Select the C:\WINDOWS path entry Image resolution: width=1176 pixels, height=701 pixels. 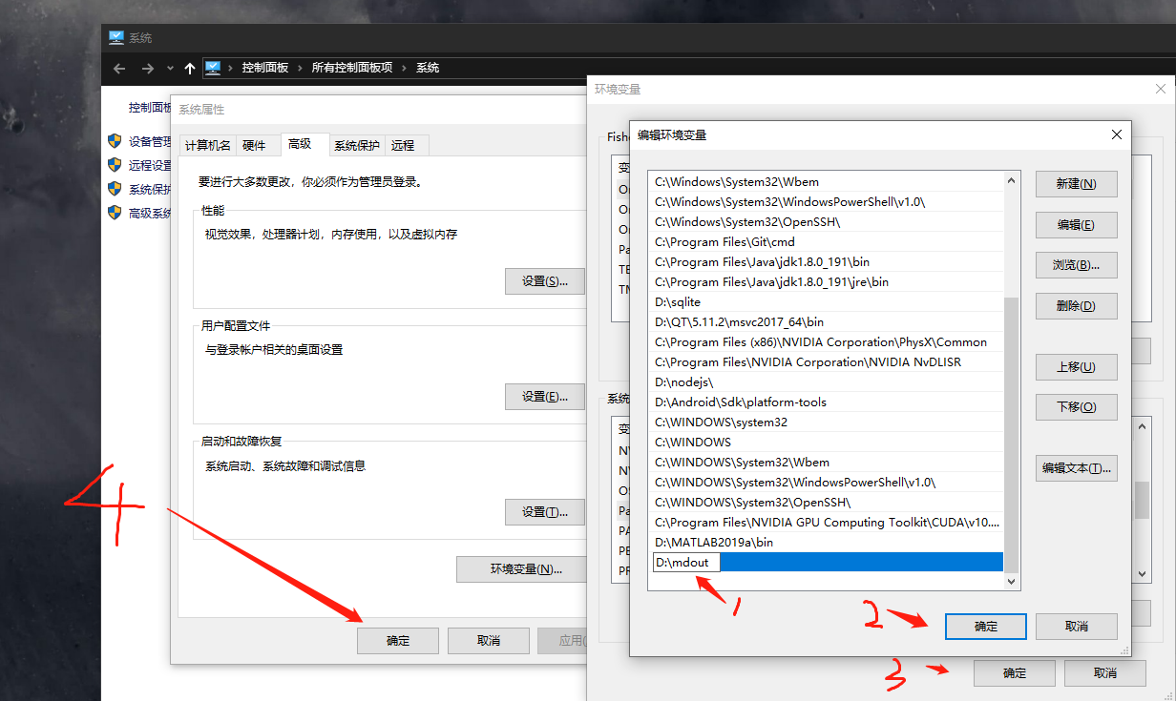[x=827, y=443]
